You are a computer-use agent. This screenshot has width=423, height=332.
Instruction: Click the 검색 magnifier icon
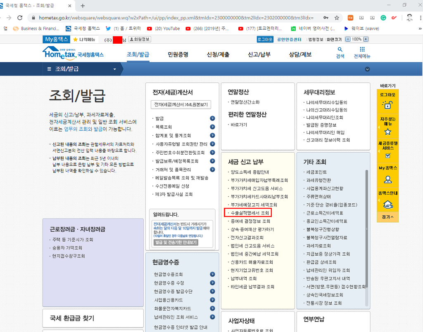pos(340,50)
